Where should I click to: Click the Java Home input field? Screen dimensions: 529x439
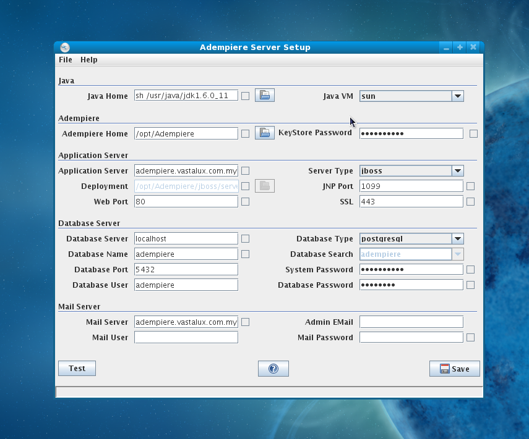(x=186, y=96)
